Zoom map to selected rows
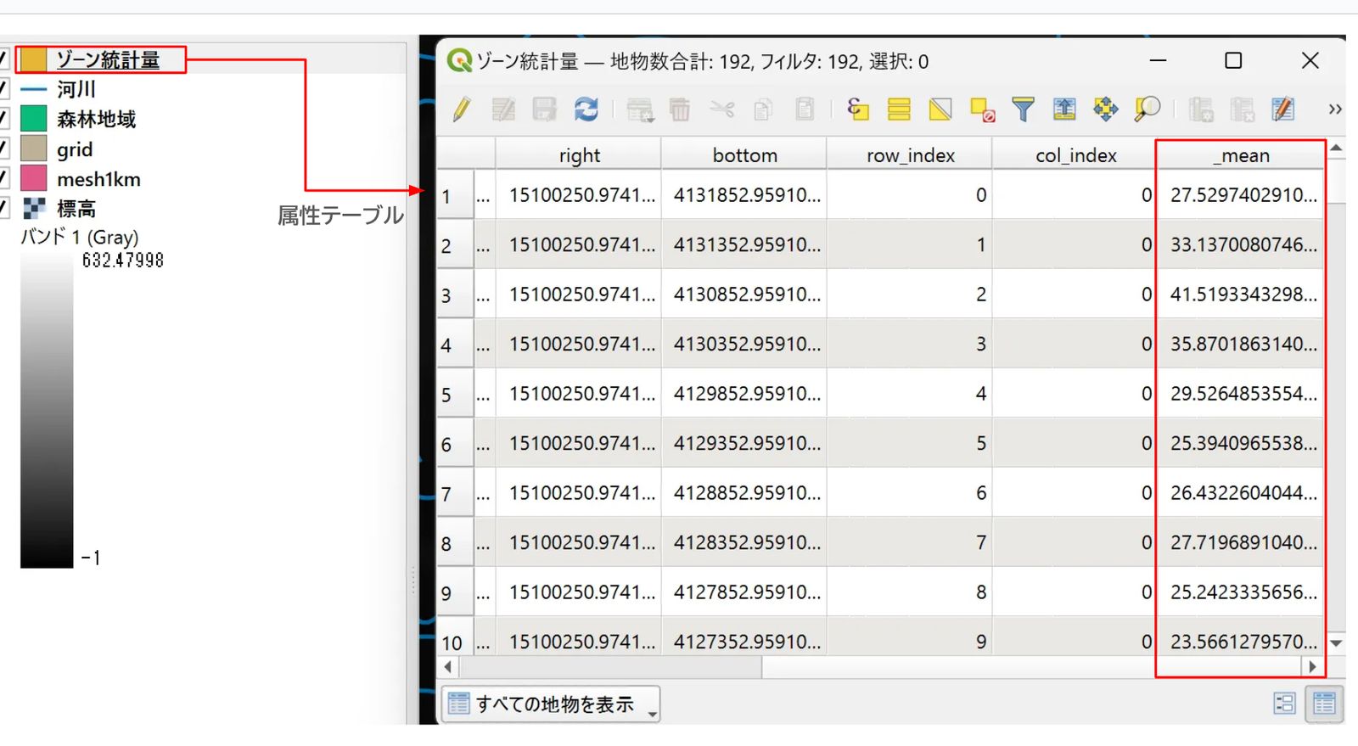This screenshot has height=746, width=1358. 1148,109
